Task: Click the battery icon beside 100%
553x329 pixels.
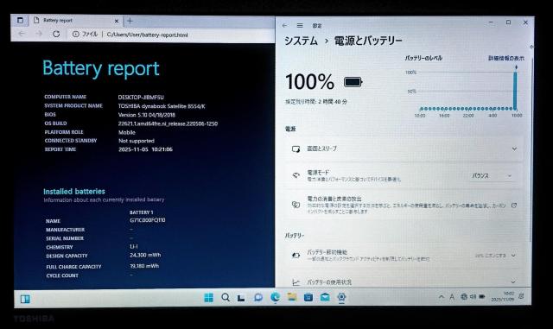Action: point(353,83)
